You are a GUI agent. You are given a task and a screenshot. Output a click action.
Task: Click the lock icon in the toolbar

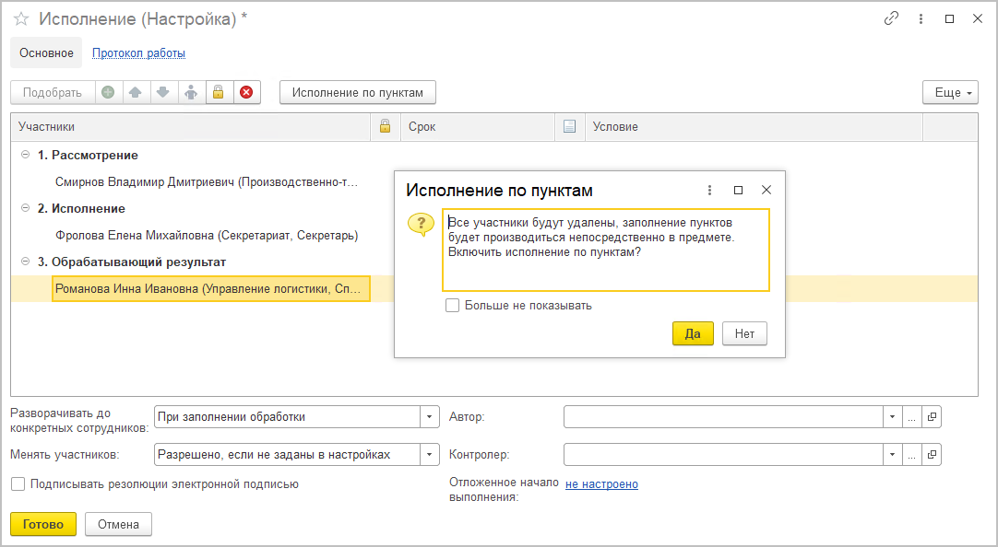click(x=219, y=92)
